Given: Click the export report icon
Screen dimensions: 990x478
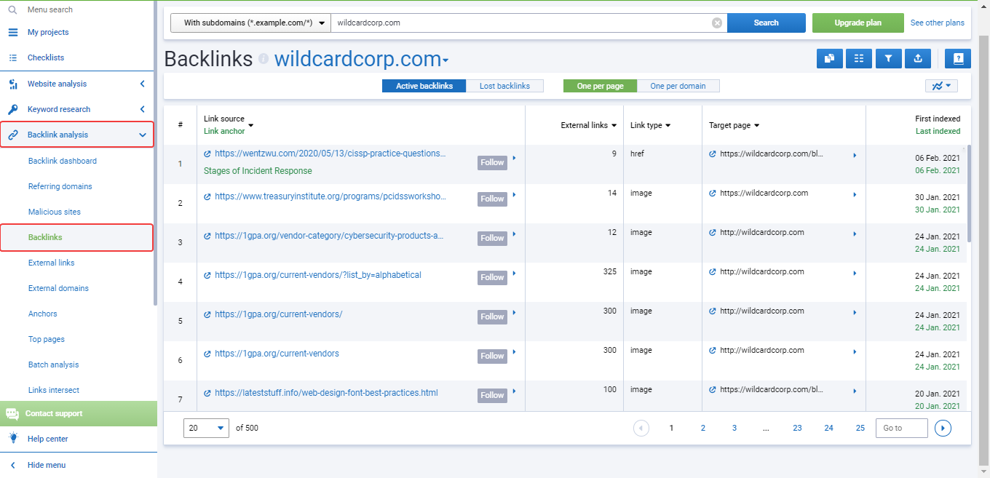Looking at the screenshot, I should click(918, 58).
